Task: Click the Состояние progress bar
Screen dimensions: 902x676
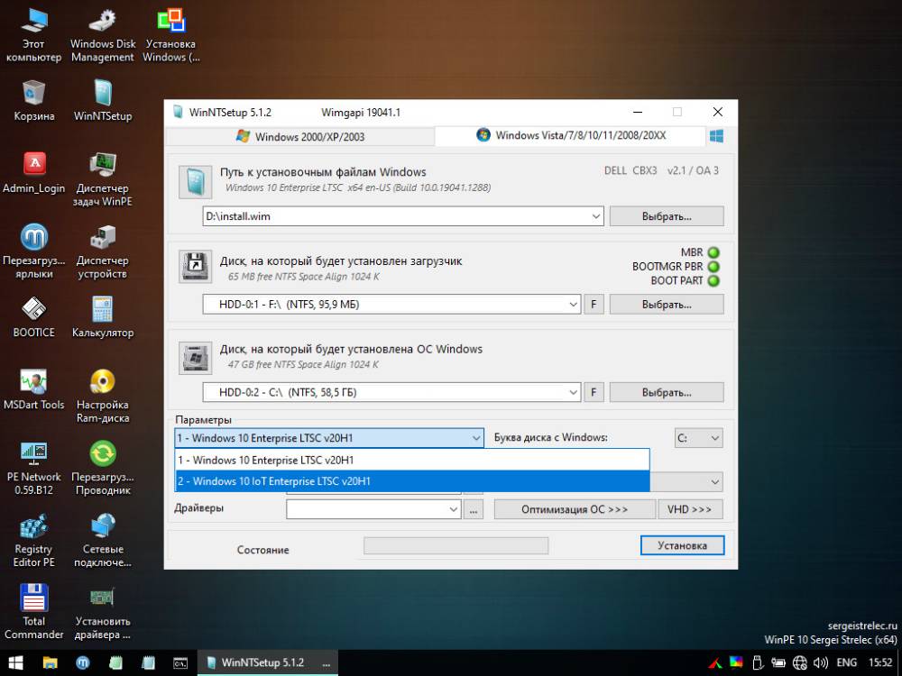Action: 456,545
